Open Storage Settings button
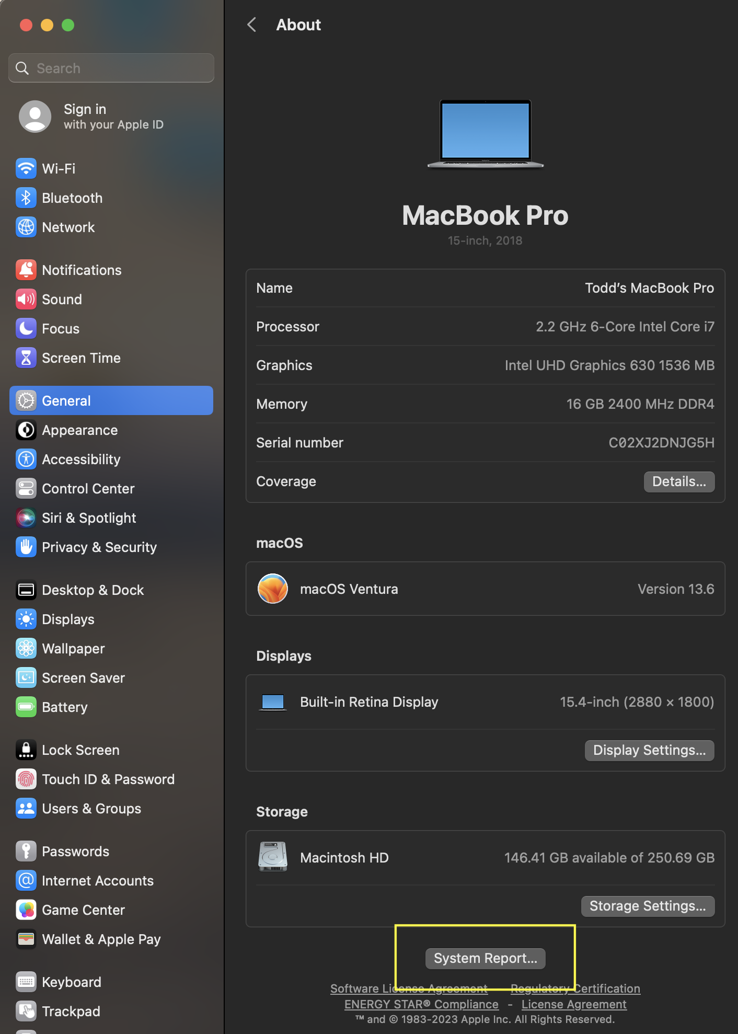The image size is (738, 1034). (648, 906)
